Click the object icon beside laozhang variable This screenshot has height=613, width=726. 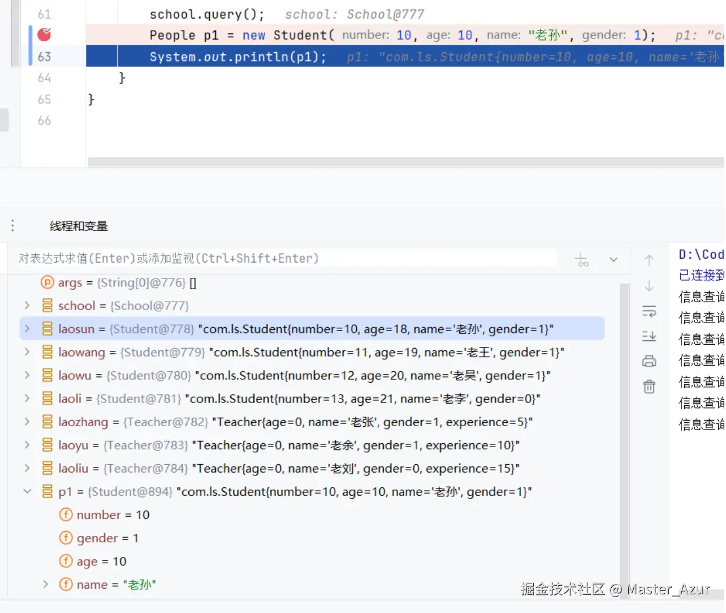[47, 422]
